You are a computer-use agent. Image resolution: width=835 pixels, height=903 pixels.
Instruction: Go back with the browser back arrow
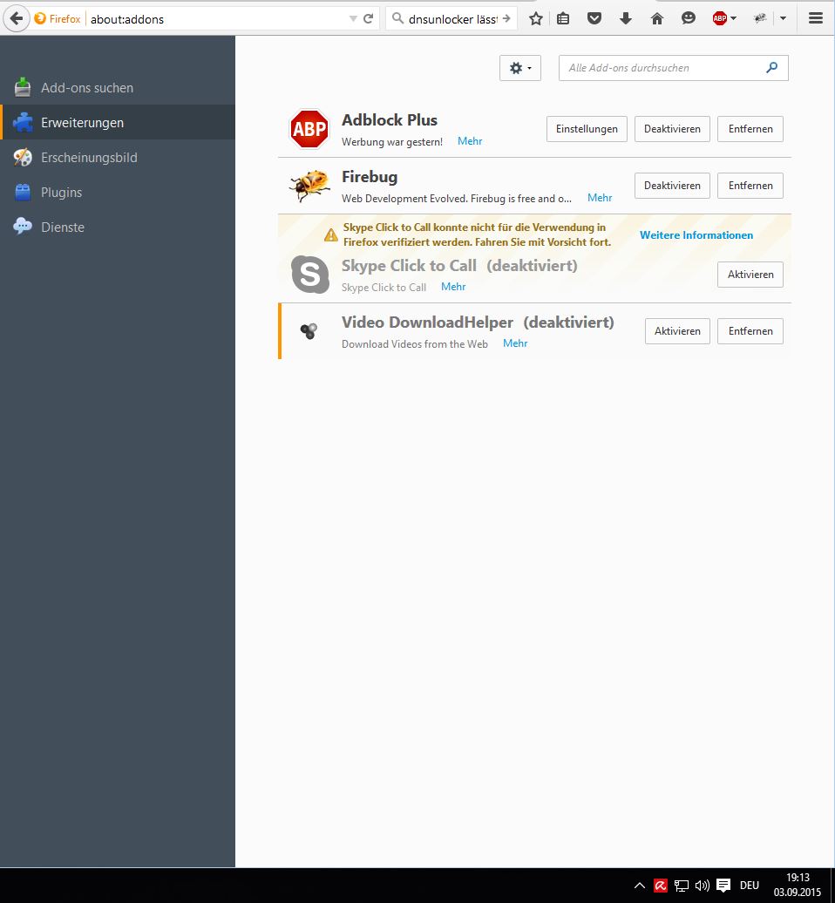pos(17,19)
